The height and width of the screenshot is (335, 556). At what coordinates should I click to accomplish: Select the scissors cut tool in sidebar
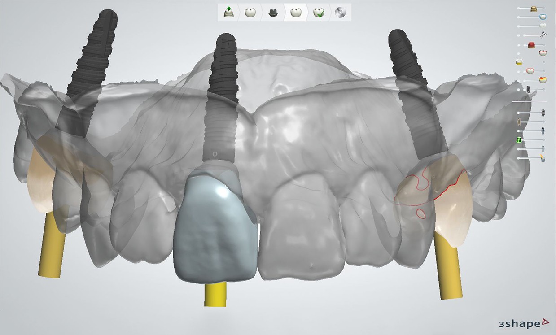click(x=543, y=35)
